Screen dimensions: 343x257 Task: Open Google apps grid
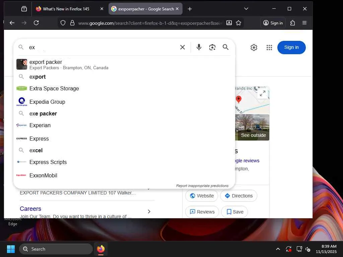269,48
